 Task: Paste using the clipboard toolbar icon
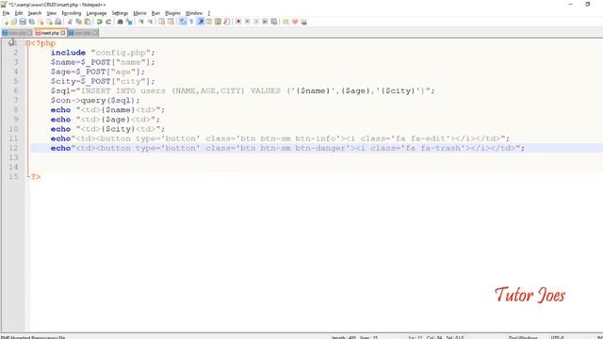(x=88, y=22)
